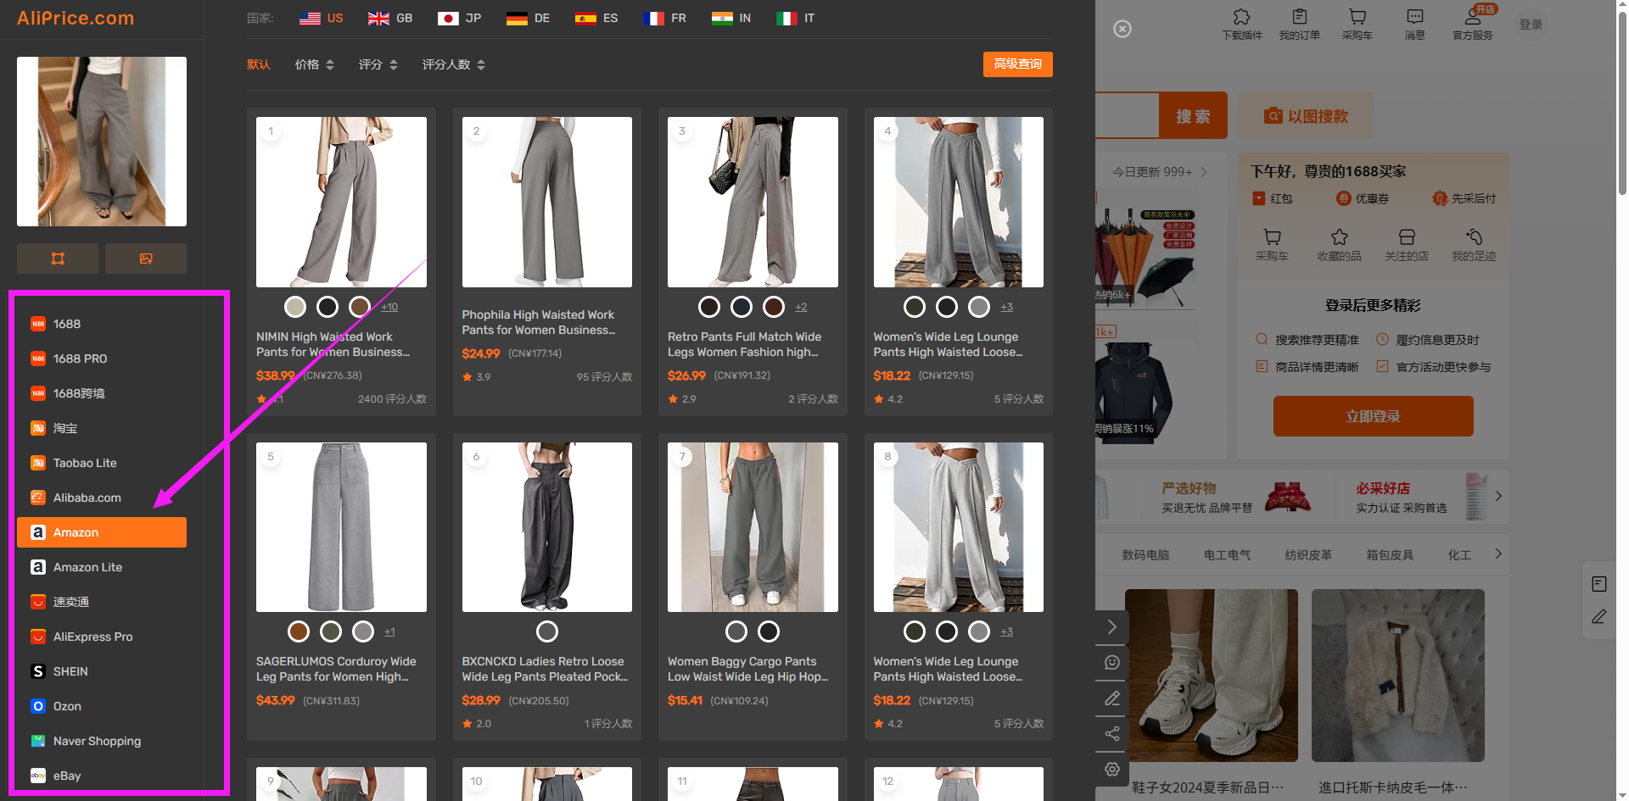The height and width of the screenshot is (801, 1629).
Task: Sort results by 评分人数 review count
Action: pos(453,64)
